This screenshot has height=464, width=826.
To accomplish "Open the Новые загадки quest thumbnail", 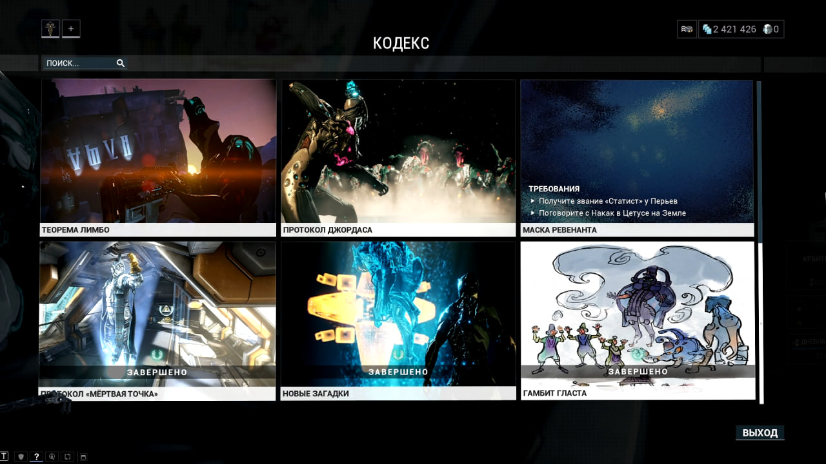I will (x=398, y=314).
